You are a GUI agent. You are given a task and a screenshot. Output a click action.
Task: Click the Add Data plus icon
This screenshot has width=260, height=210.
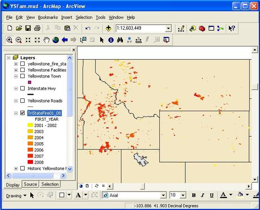(108, 28)
